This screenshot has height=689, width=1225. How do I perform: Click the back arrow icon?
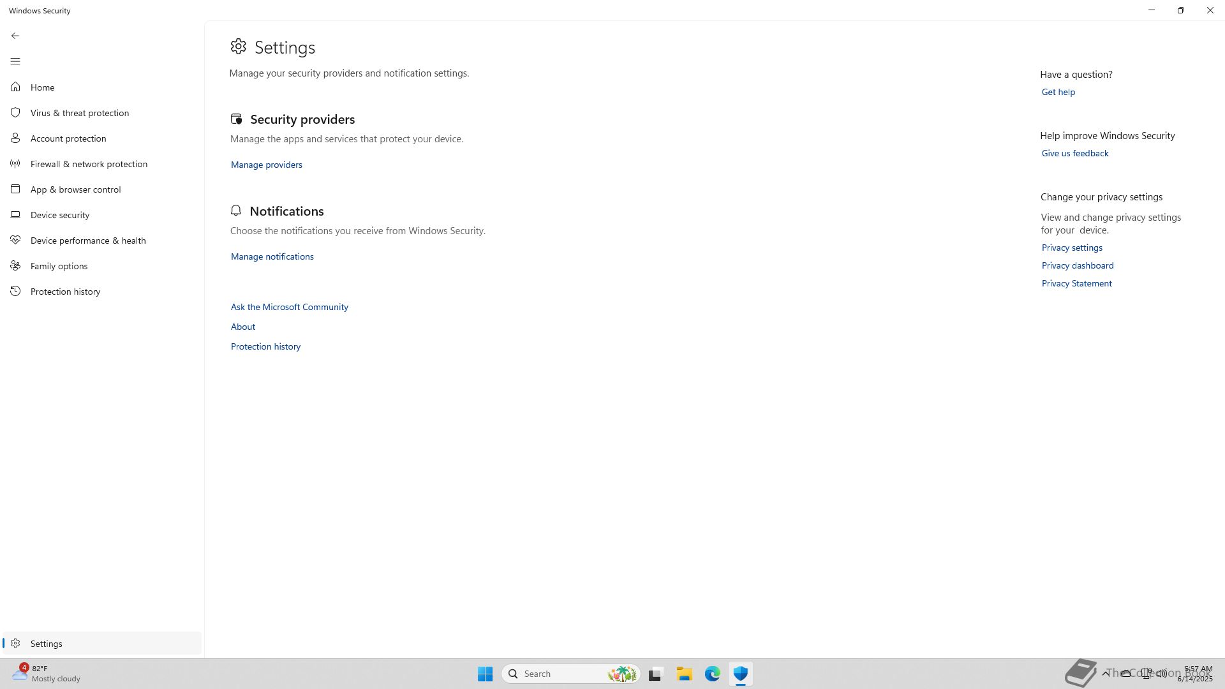(15, 36)
